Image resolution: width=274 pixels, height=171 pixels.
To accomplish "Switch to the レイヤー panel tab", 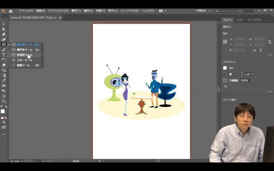I will click(x=240, y=20).
